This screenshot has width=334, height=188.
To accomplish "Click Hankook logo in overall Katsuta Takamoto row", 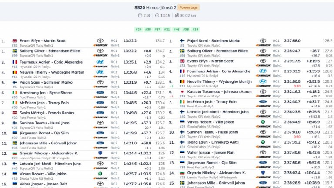I will tap(263, 96).
